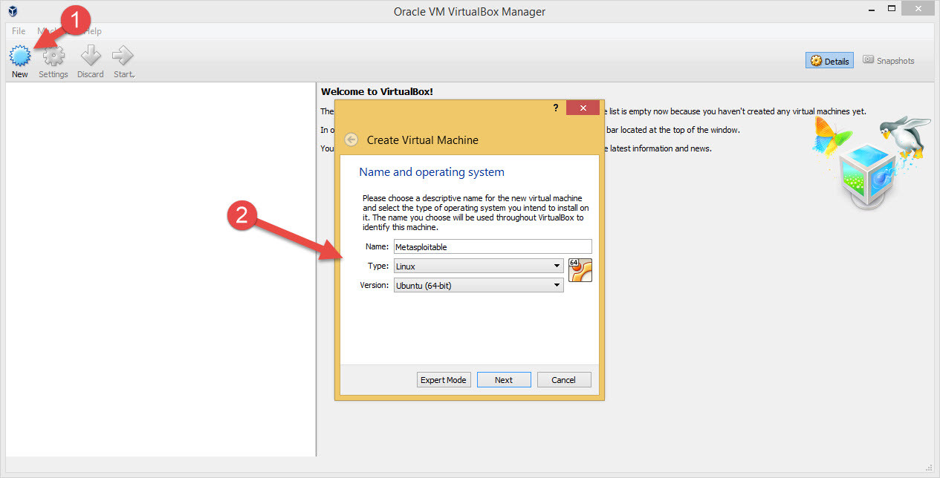Click the question mark help icon in dialog
940x478 pixels.
point(556,108)
